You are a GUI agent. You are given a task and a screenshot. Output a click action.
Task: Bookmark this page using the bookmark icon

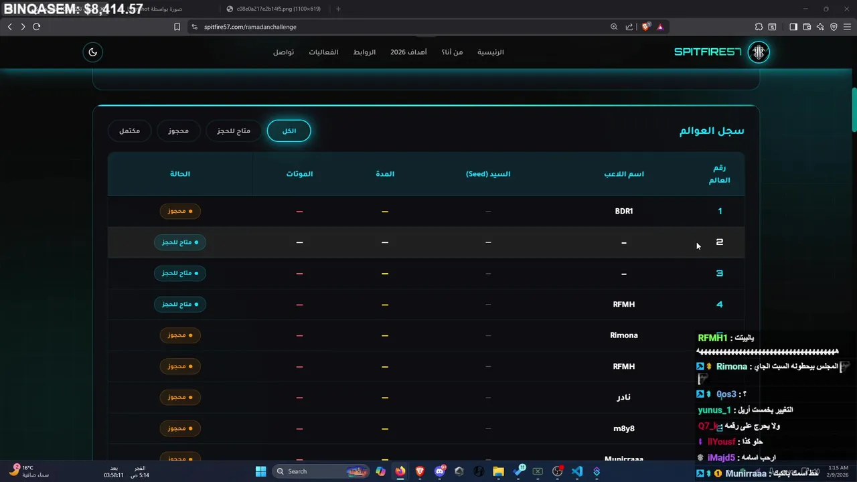tap(177, 27)
